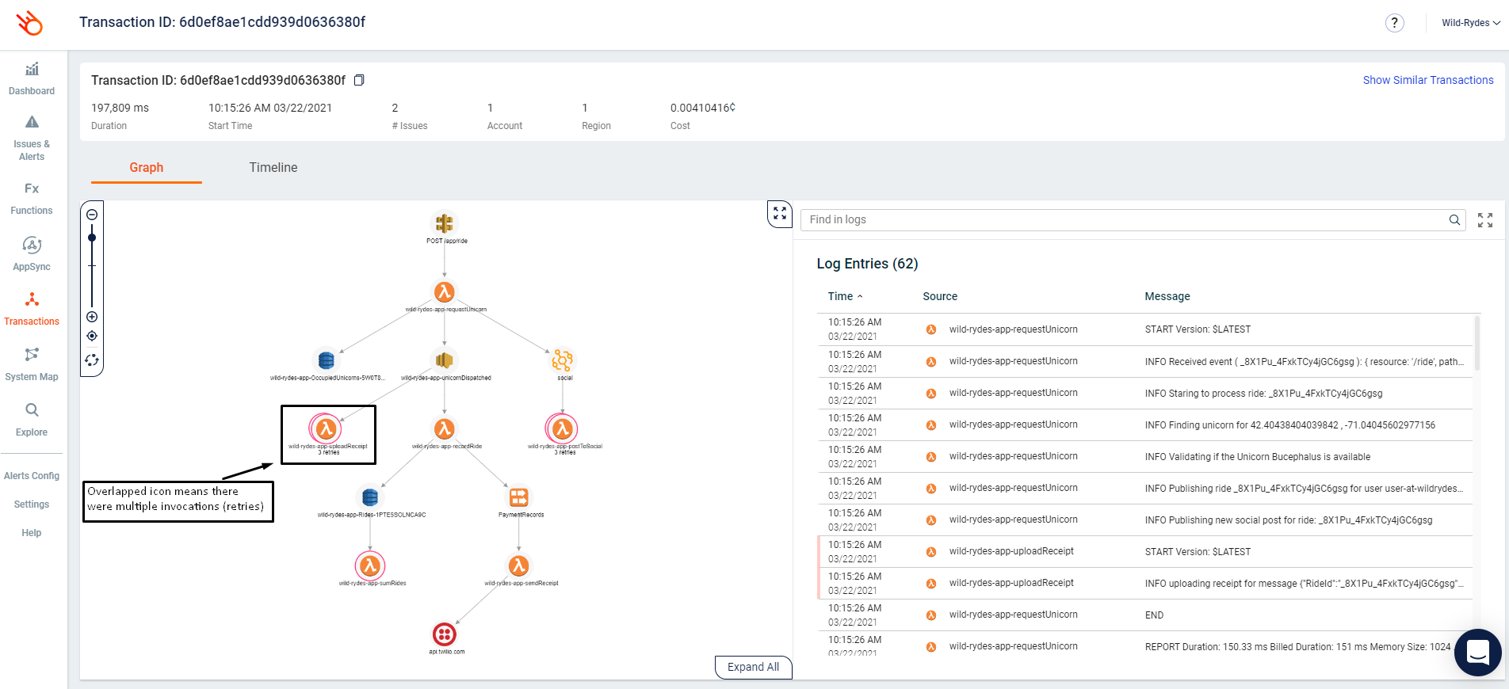This screenshot has width=1509, height=689.
Task: Open Alerts Config in the sidebar
Action: point(32,476)
